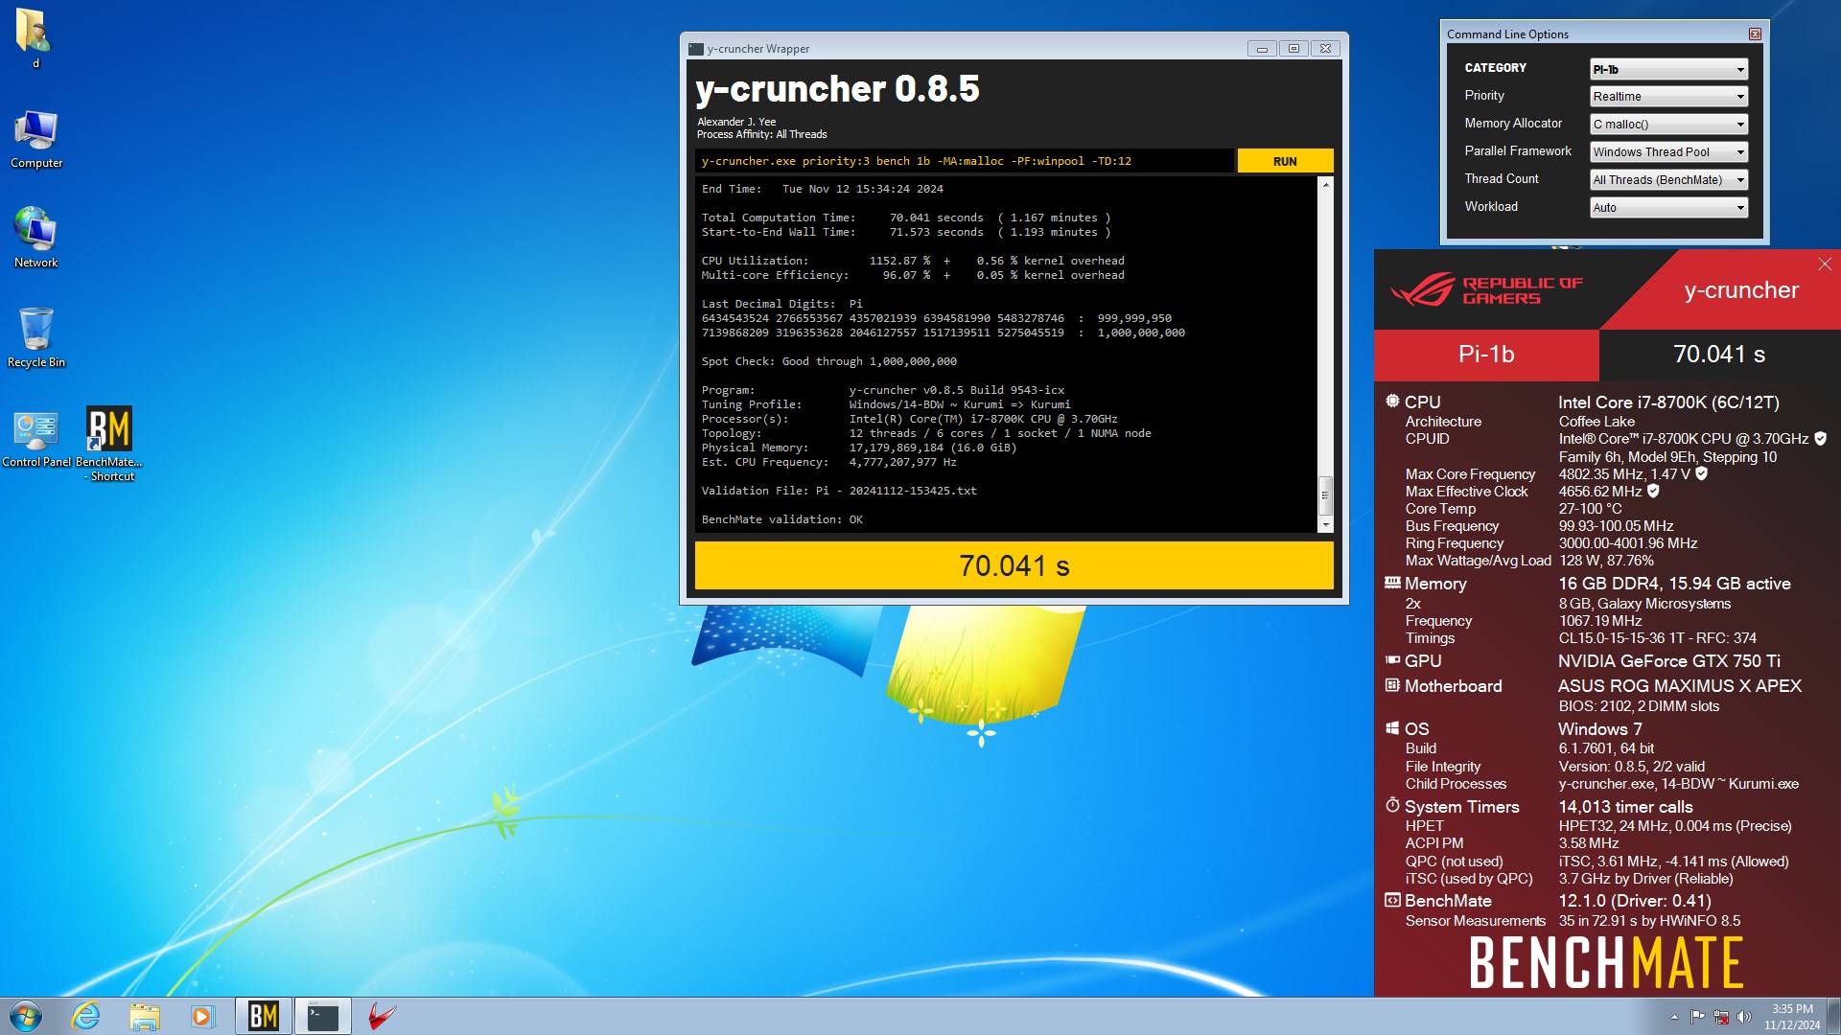This screenshot has height=1035, width=1841.
Task: Show hidden tray icons arrow
Action: 1674,1017
